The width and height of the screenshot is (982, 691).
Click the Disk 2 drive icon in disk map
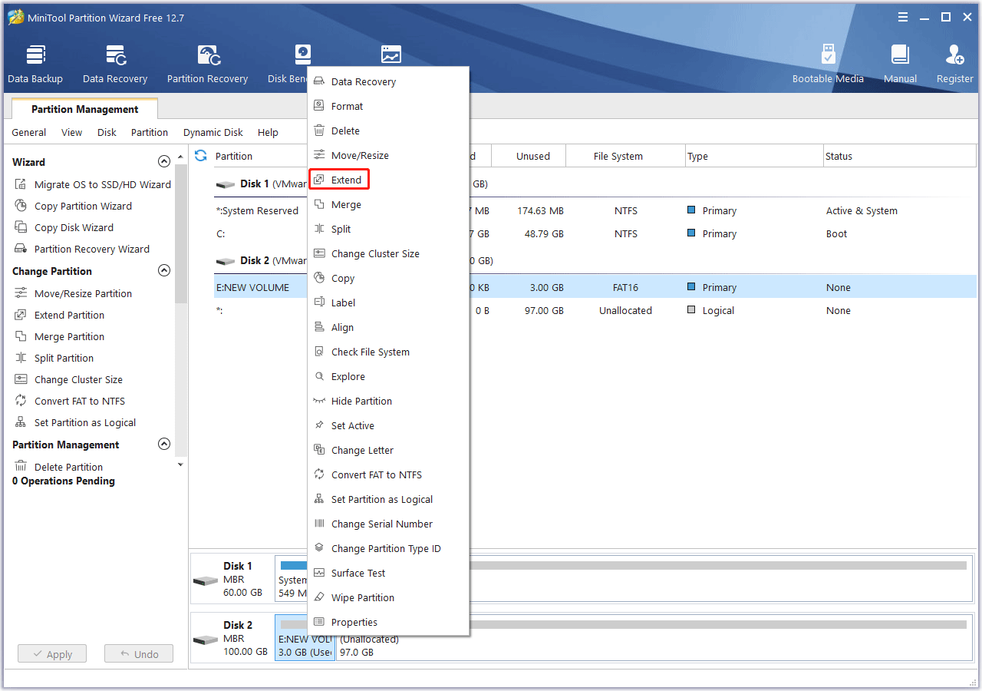click(x=206, y=640)
